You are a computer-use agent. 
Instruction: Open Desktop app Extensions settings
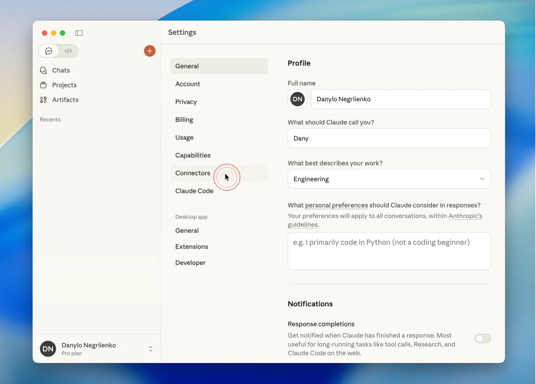[192, 246]
